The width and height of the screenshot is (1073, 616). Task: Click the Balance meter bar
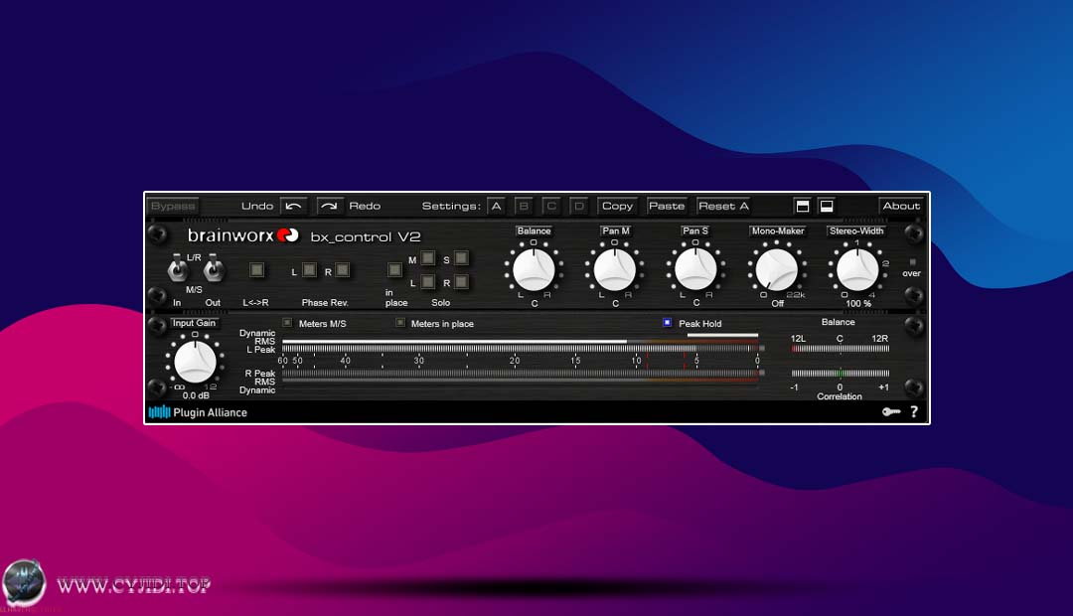(841, 349)
